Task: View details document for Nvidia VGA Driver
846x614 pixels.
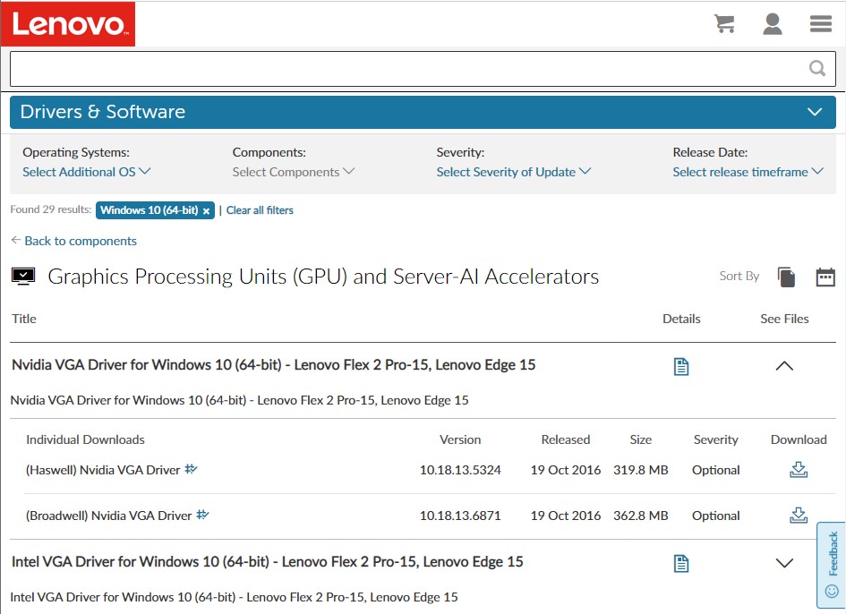Action: point(681,366)
